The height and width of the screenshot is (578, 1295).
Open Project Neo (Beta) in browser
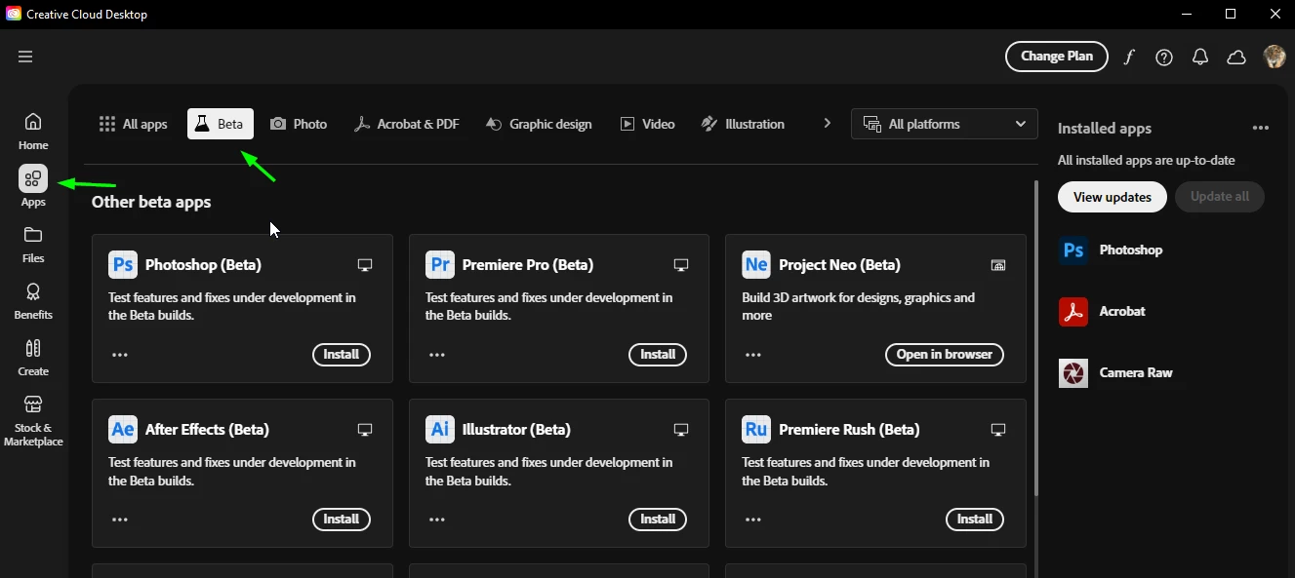tap(945, 355)
